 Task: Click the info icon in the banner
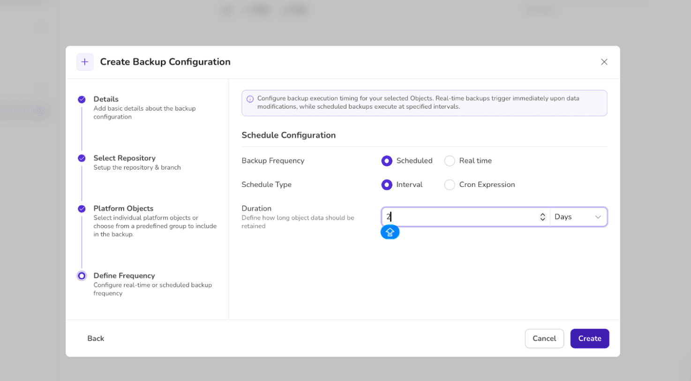point(250,99)
